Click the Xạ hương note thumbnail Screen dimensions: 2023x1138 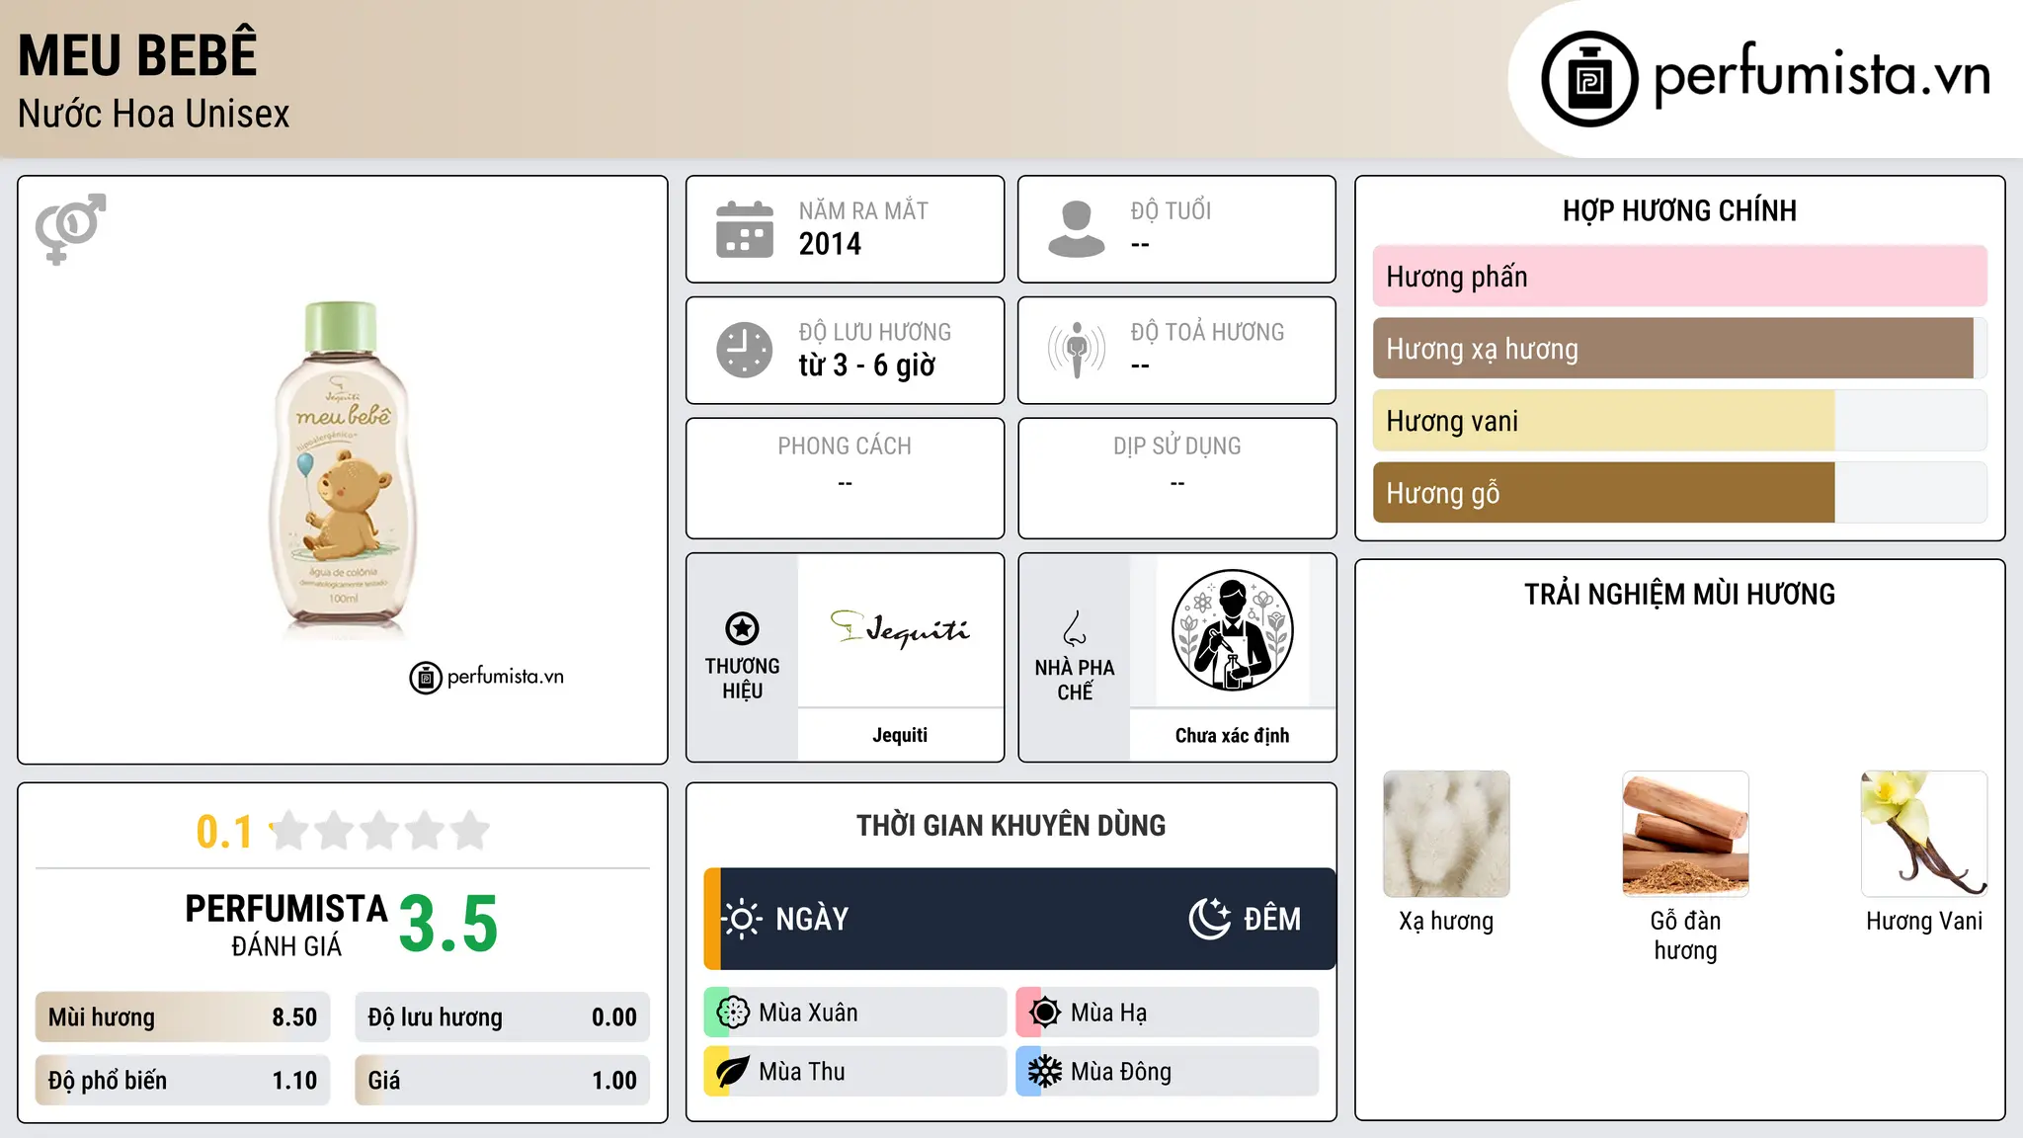(x=1446, y=834)
